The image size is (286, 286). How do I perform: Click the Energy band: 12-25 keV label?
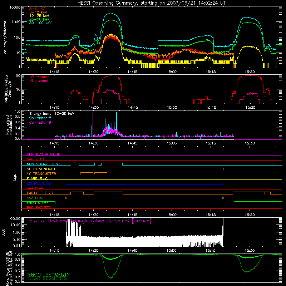click(x=52, y=114)
